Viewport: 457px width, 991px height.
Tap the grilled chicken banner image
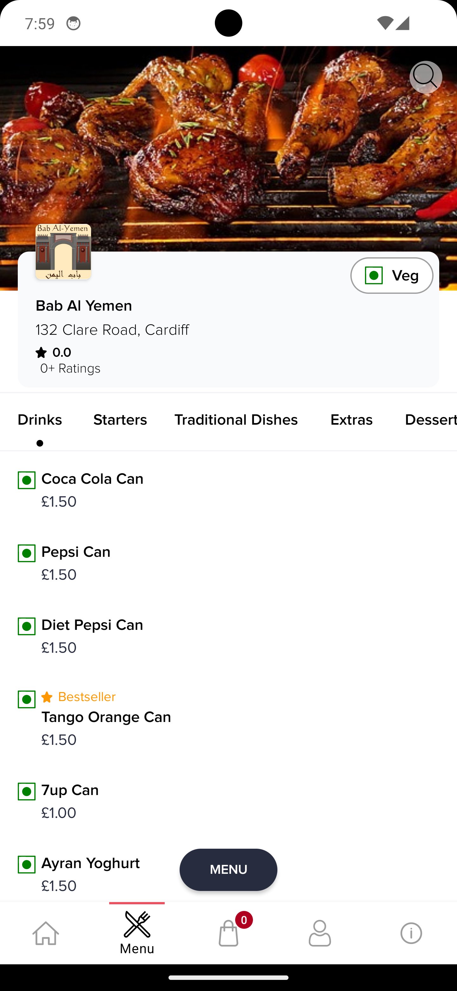pyautogui.click(x=228, y=146)
